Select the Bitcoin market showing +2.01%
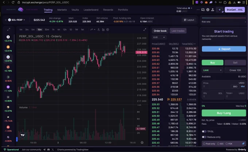 click(8, 49)
